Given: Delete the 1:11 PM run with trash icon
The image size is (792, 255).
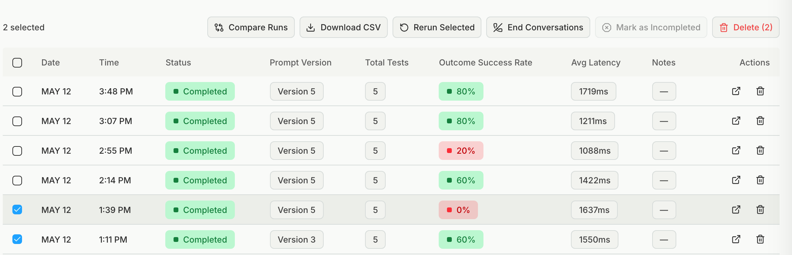Looking at the screenshot, I should pos(760,239).
